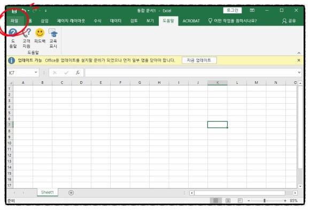Select the 도움말 ribbon tab
Screen dimensions: 310x210
click(x=168, y=21)
